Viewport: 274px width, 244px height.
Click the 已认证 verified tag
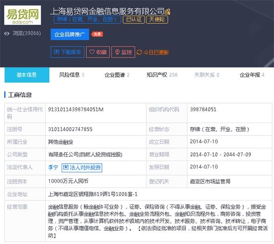click(134, 19)
